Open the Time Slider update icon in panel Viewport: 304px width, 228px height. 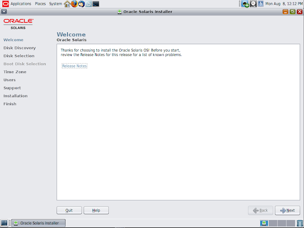(x=89, y=4)
